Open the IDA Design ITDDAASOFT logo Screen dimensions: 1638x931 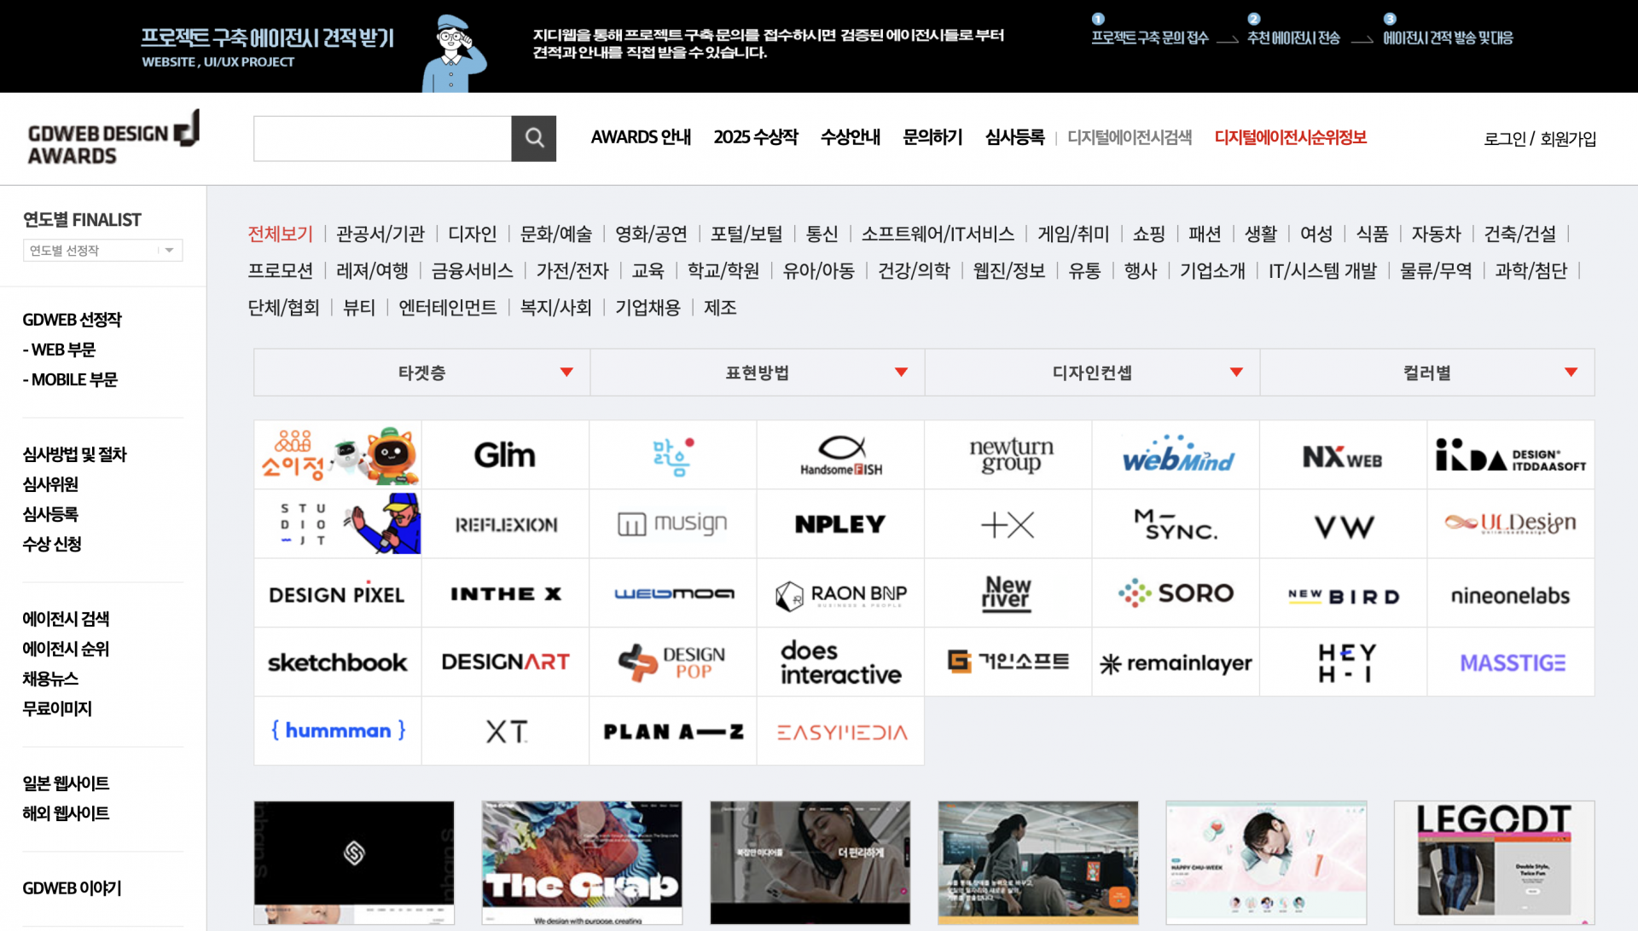point(1511,455)
